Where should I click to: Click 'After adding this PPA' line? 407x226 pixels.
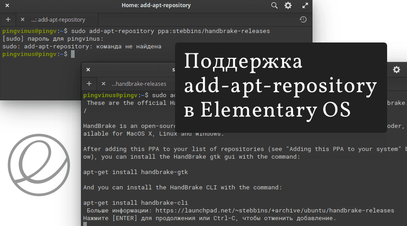coord(244,149)
